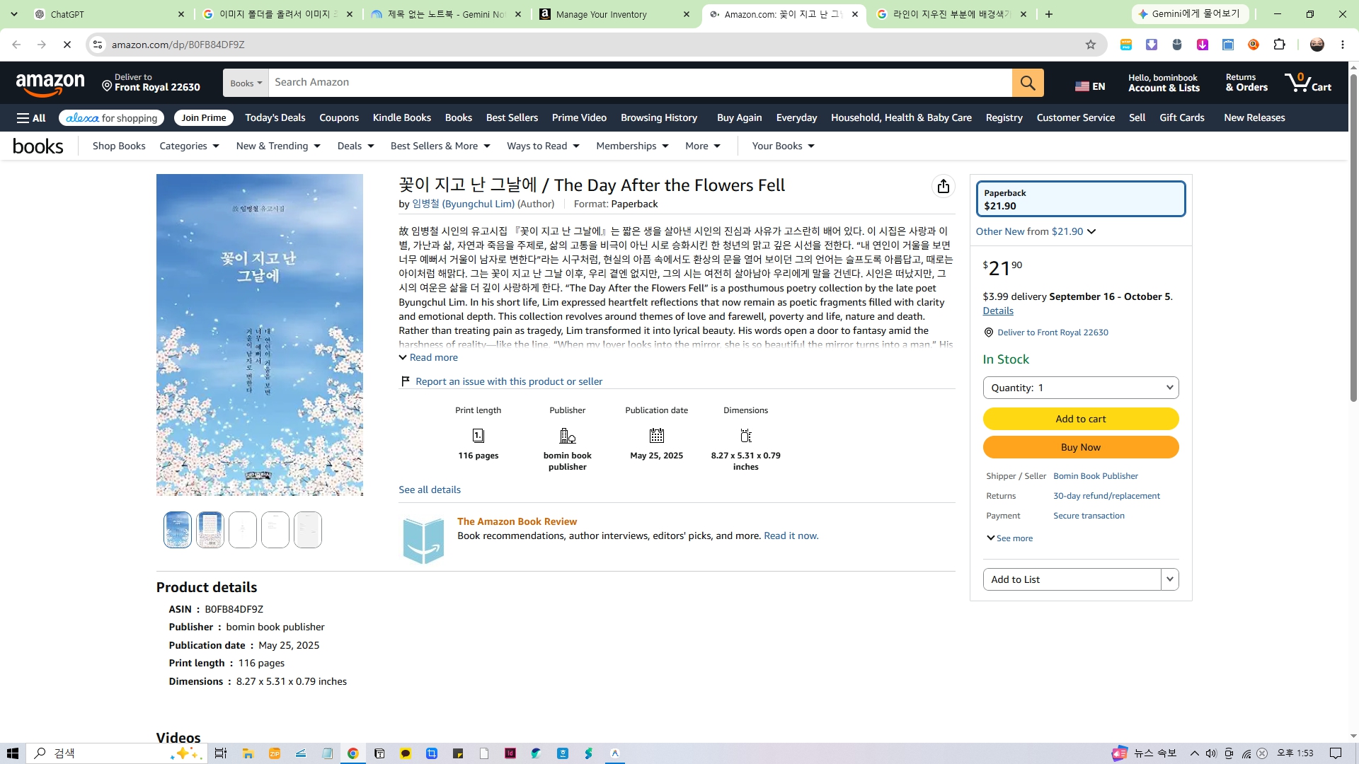Image resolution: width=1359 pixels, height=764 pixels.
Task: Close the ChatGPT tab
Action: (181, 14)
